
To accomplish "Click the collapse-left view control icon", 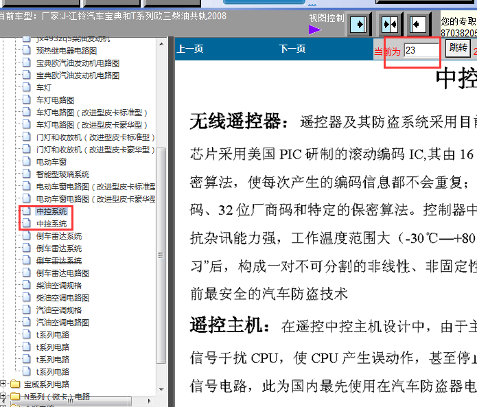I will click(418, 24).
